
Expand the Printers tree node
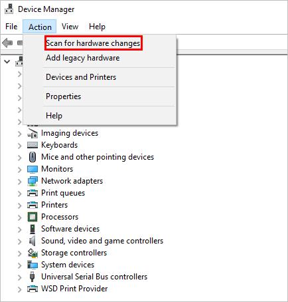click(19, 206)
